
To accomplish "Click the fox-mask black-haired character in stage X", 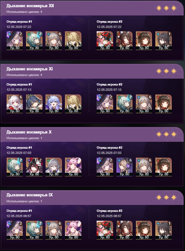I will coord(34,167).
